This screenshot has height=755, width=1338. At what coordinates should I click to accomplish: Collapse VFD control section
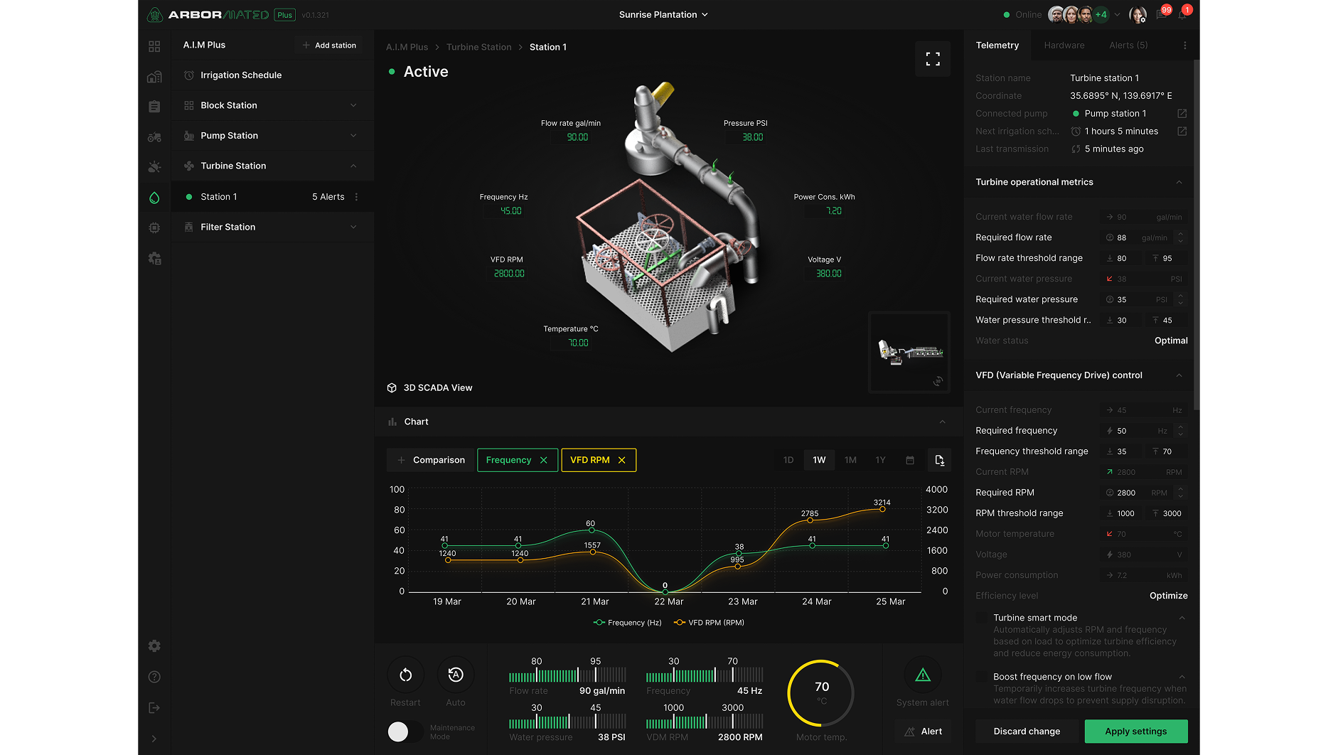click(1179, 375)
